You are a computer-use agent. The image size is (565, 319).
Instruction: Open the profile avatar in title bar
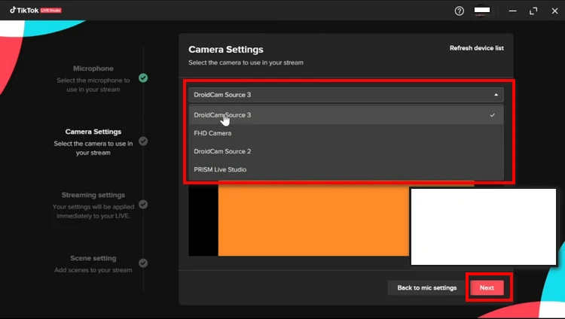482,11
